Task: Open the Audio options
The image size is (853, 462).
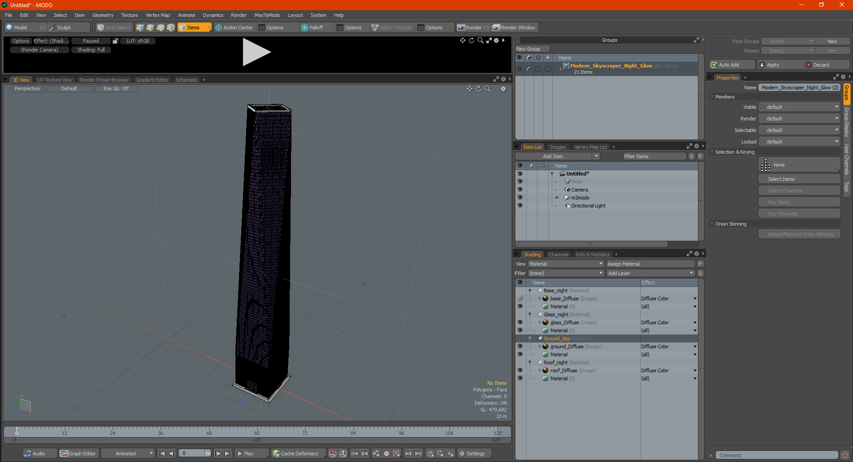Action: click(39, 454)
